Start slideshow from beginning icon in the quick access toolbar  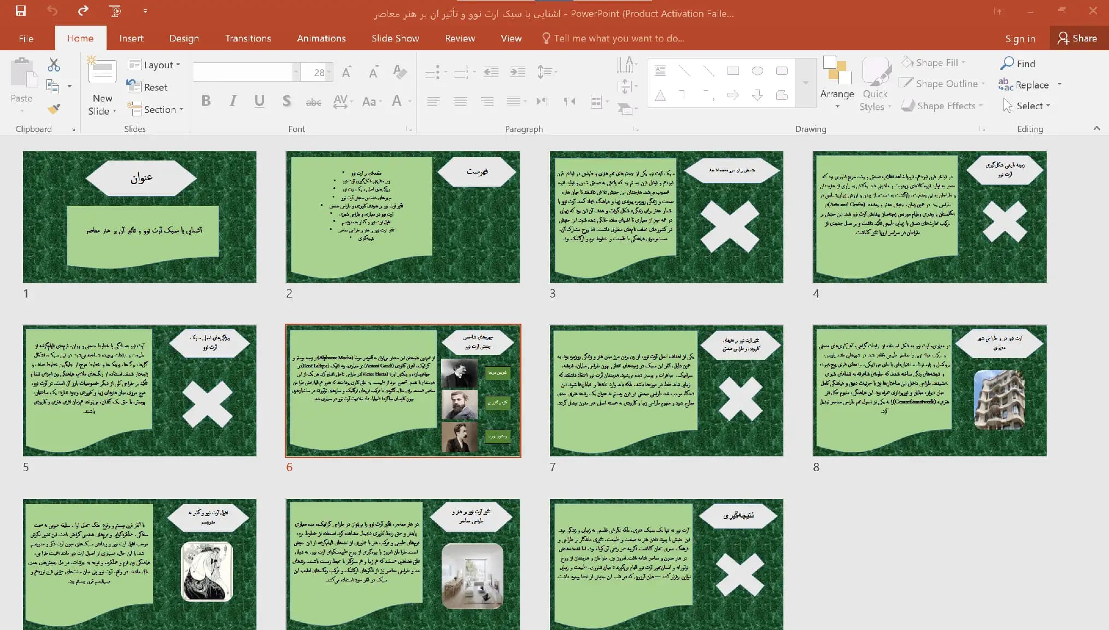(x=115, y=11)
